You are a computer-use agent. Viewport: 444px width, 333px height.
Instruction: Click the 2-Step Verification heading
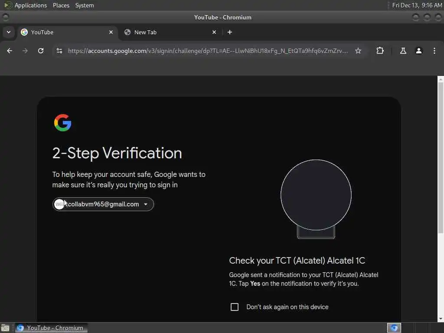(117, 153)
